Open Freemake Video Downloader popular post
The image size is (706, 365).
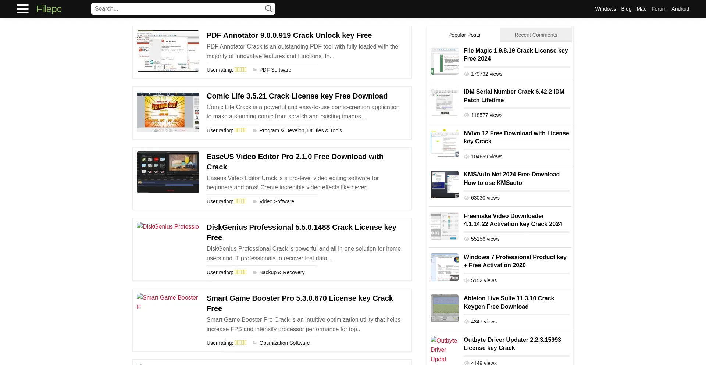click(x=513, y=220)
